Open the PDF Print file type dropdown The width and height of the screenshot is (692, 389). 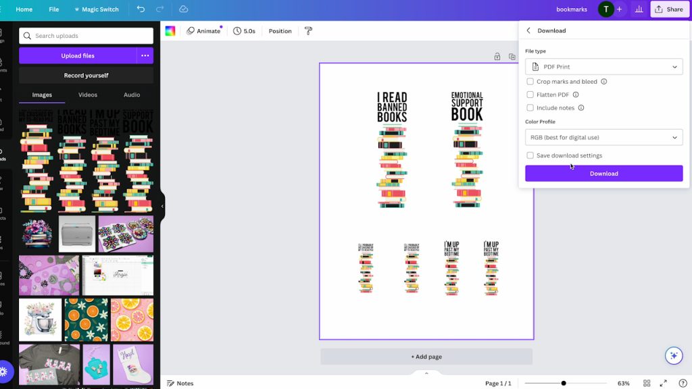[603, 67]
